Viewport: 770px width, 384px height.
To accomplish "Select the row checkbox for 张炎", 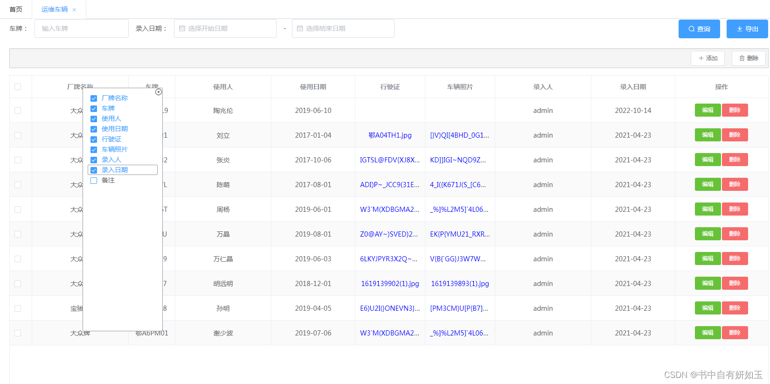I will [x=18, y=160].
